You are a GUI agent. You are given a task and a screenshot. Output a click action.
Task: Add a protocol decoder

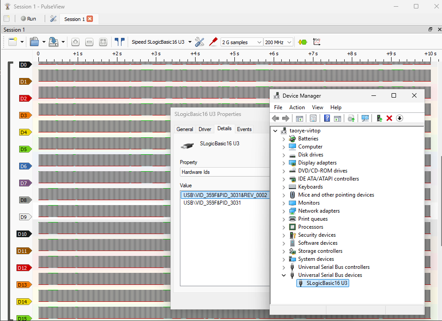click(303, 42)
